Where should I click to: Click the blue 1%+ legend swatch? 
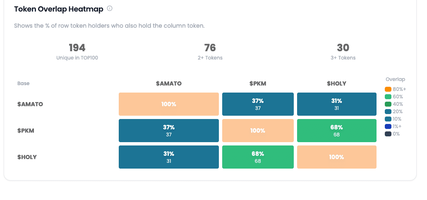pos(388,126)
